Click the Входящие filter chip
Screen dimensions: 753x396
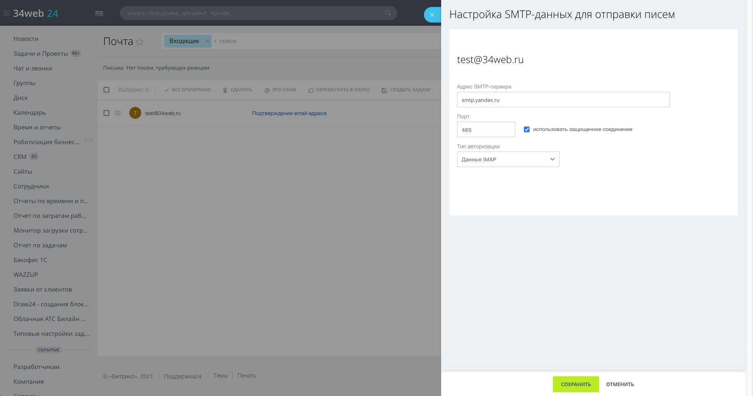184,41
